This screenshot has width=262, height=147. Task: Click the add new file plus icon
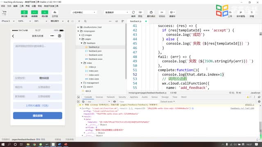79,21
